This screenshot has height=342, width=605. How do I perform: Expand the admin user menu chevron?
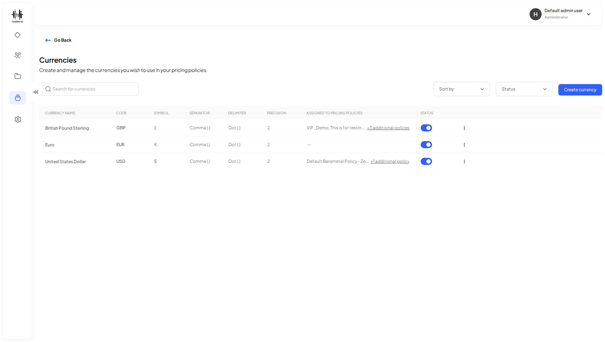tap(589, 14)
